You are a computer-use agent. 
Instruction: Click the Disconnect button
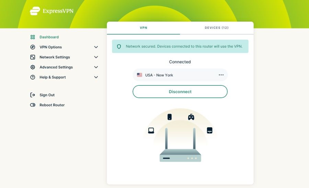point(180,92)
